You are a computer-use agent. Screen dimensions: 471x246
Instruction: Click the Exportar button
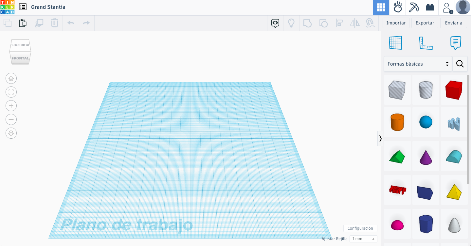(425, 23)
